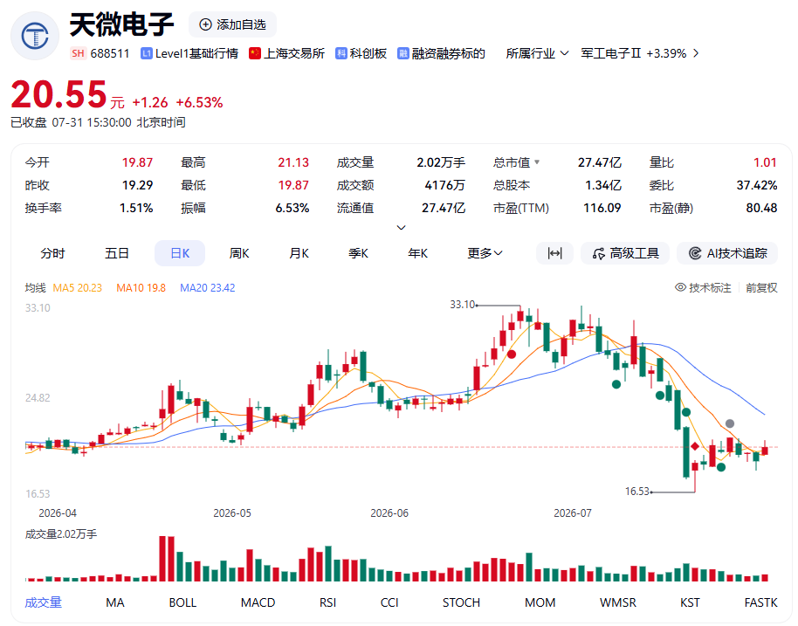Viewport: 798px width, 626px height.
Task: Select the MOM indicator tab
Action: 540,602
